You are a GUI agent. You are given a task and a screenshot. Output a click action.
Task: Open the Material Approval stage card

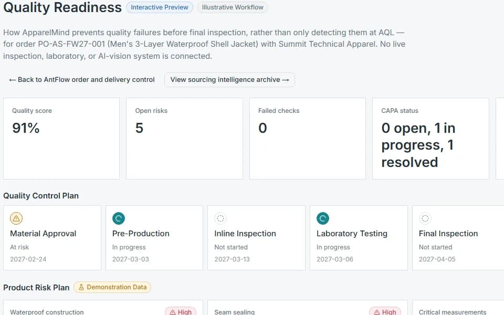(x=52, y=238)
